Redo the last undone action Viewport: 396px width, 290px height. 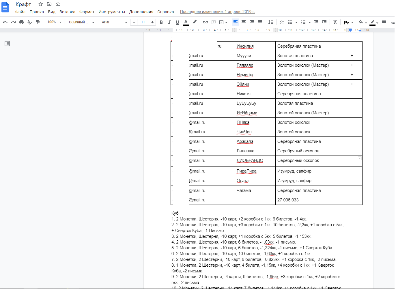[x=13, y=22]
